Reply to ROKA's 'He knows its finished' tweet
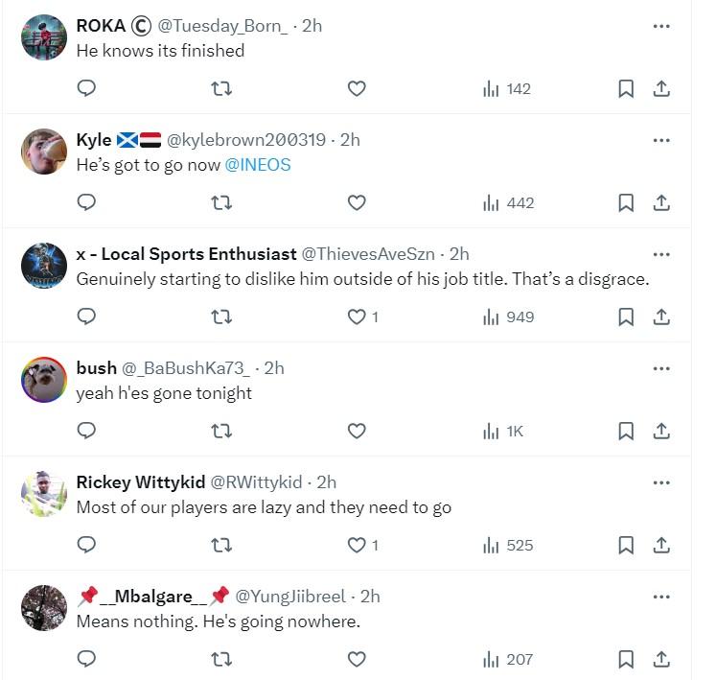The image size is (716, 680). click(x=86, y=88)
